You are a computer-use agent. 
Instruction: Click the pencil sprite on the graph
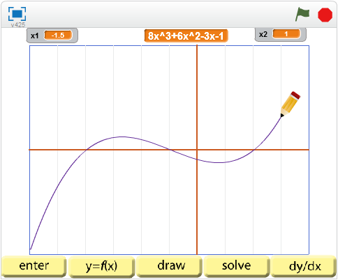290,104
